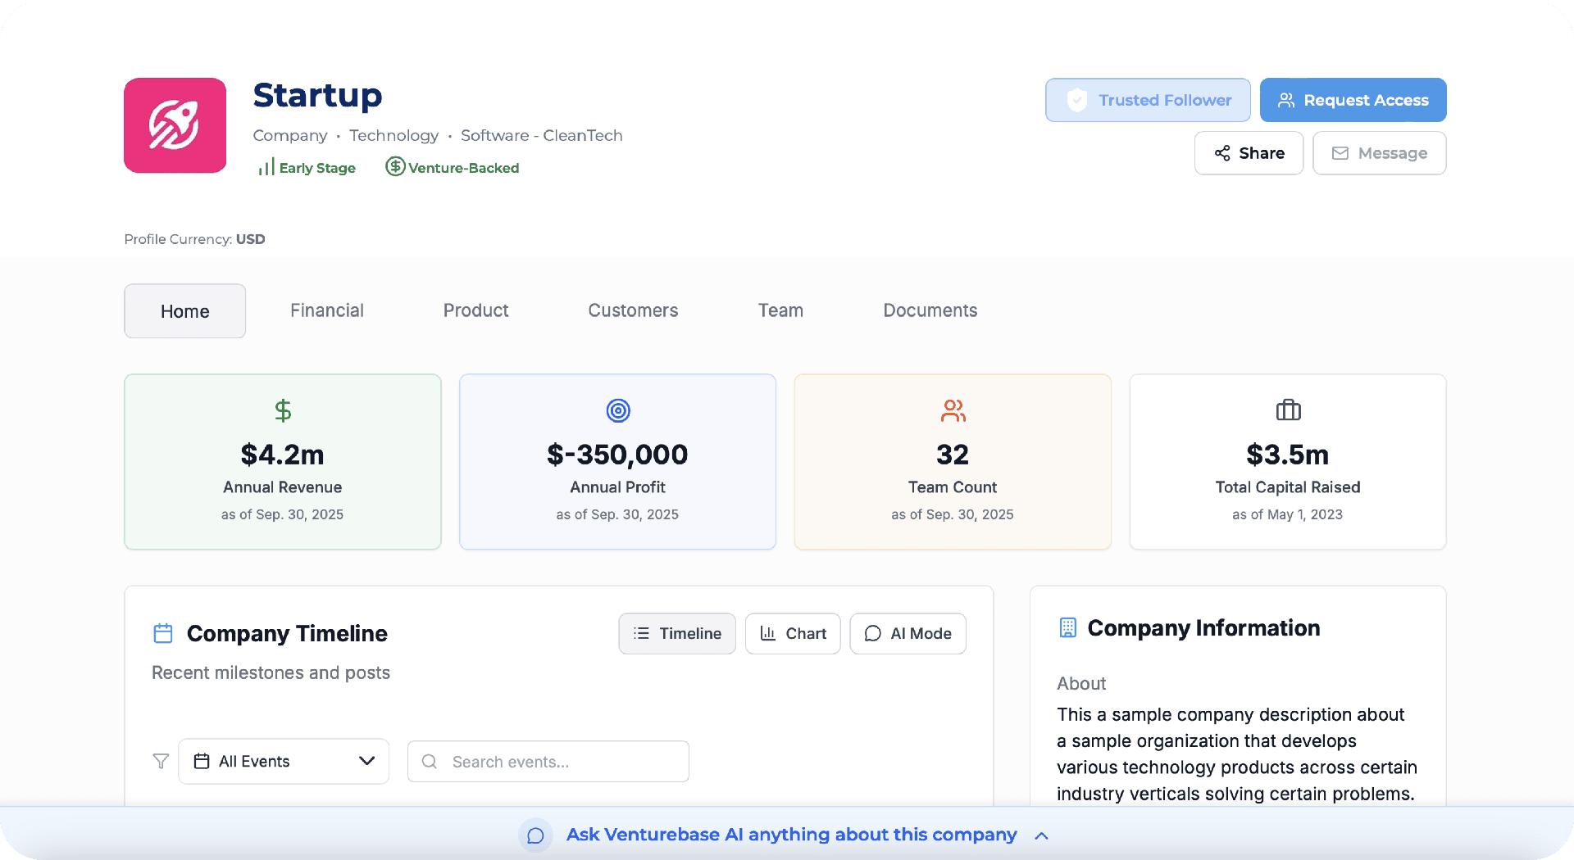Open the Documents tab
1574x860 pixels.
coord(930,310)
